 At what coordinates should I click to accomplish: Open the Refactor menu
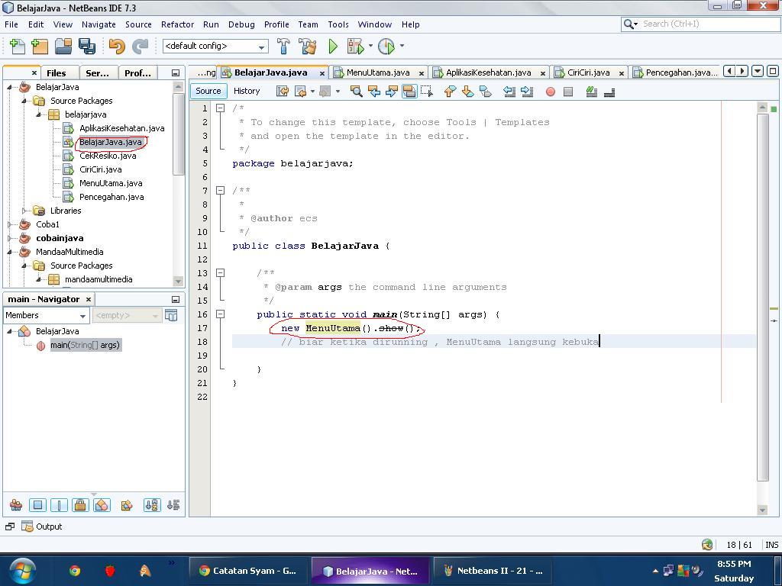pyautogui.click(x=177, y=24)
